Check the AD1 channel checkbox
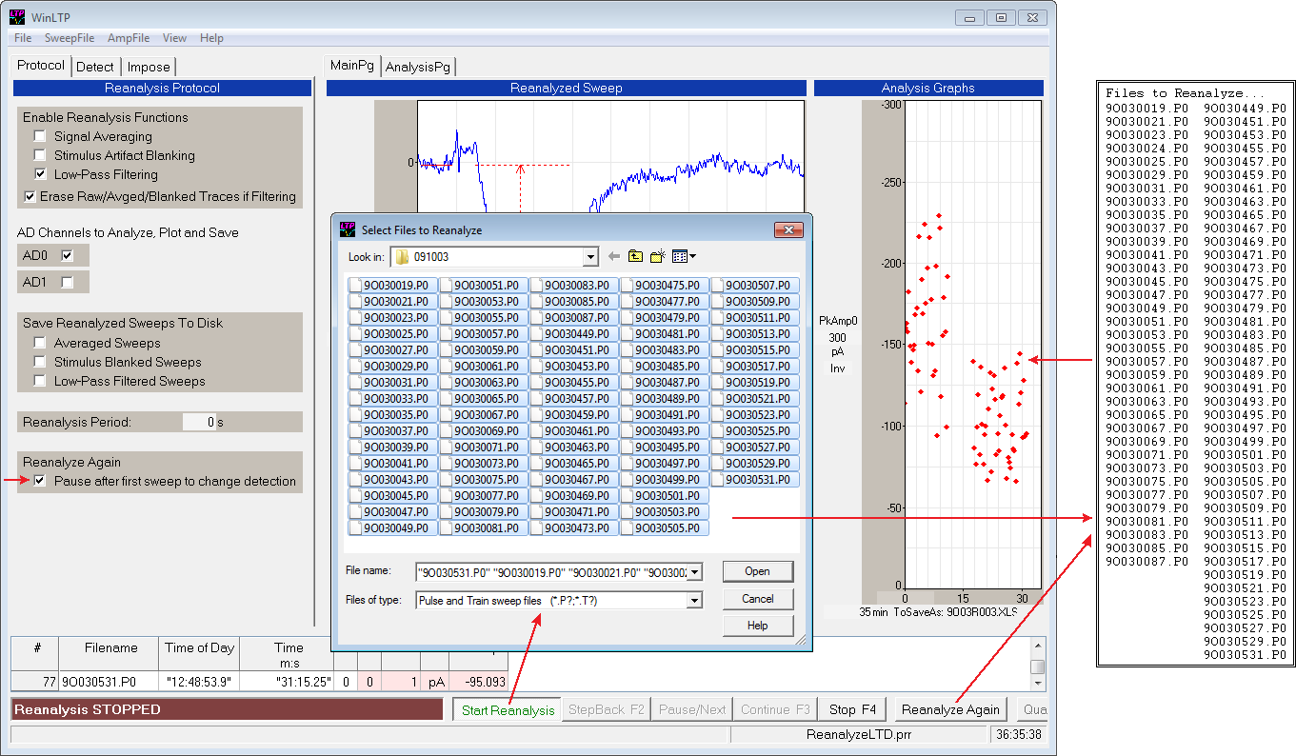The width and height of the screenshot is (1296, 756). [x=67, y=282]
